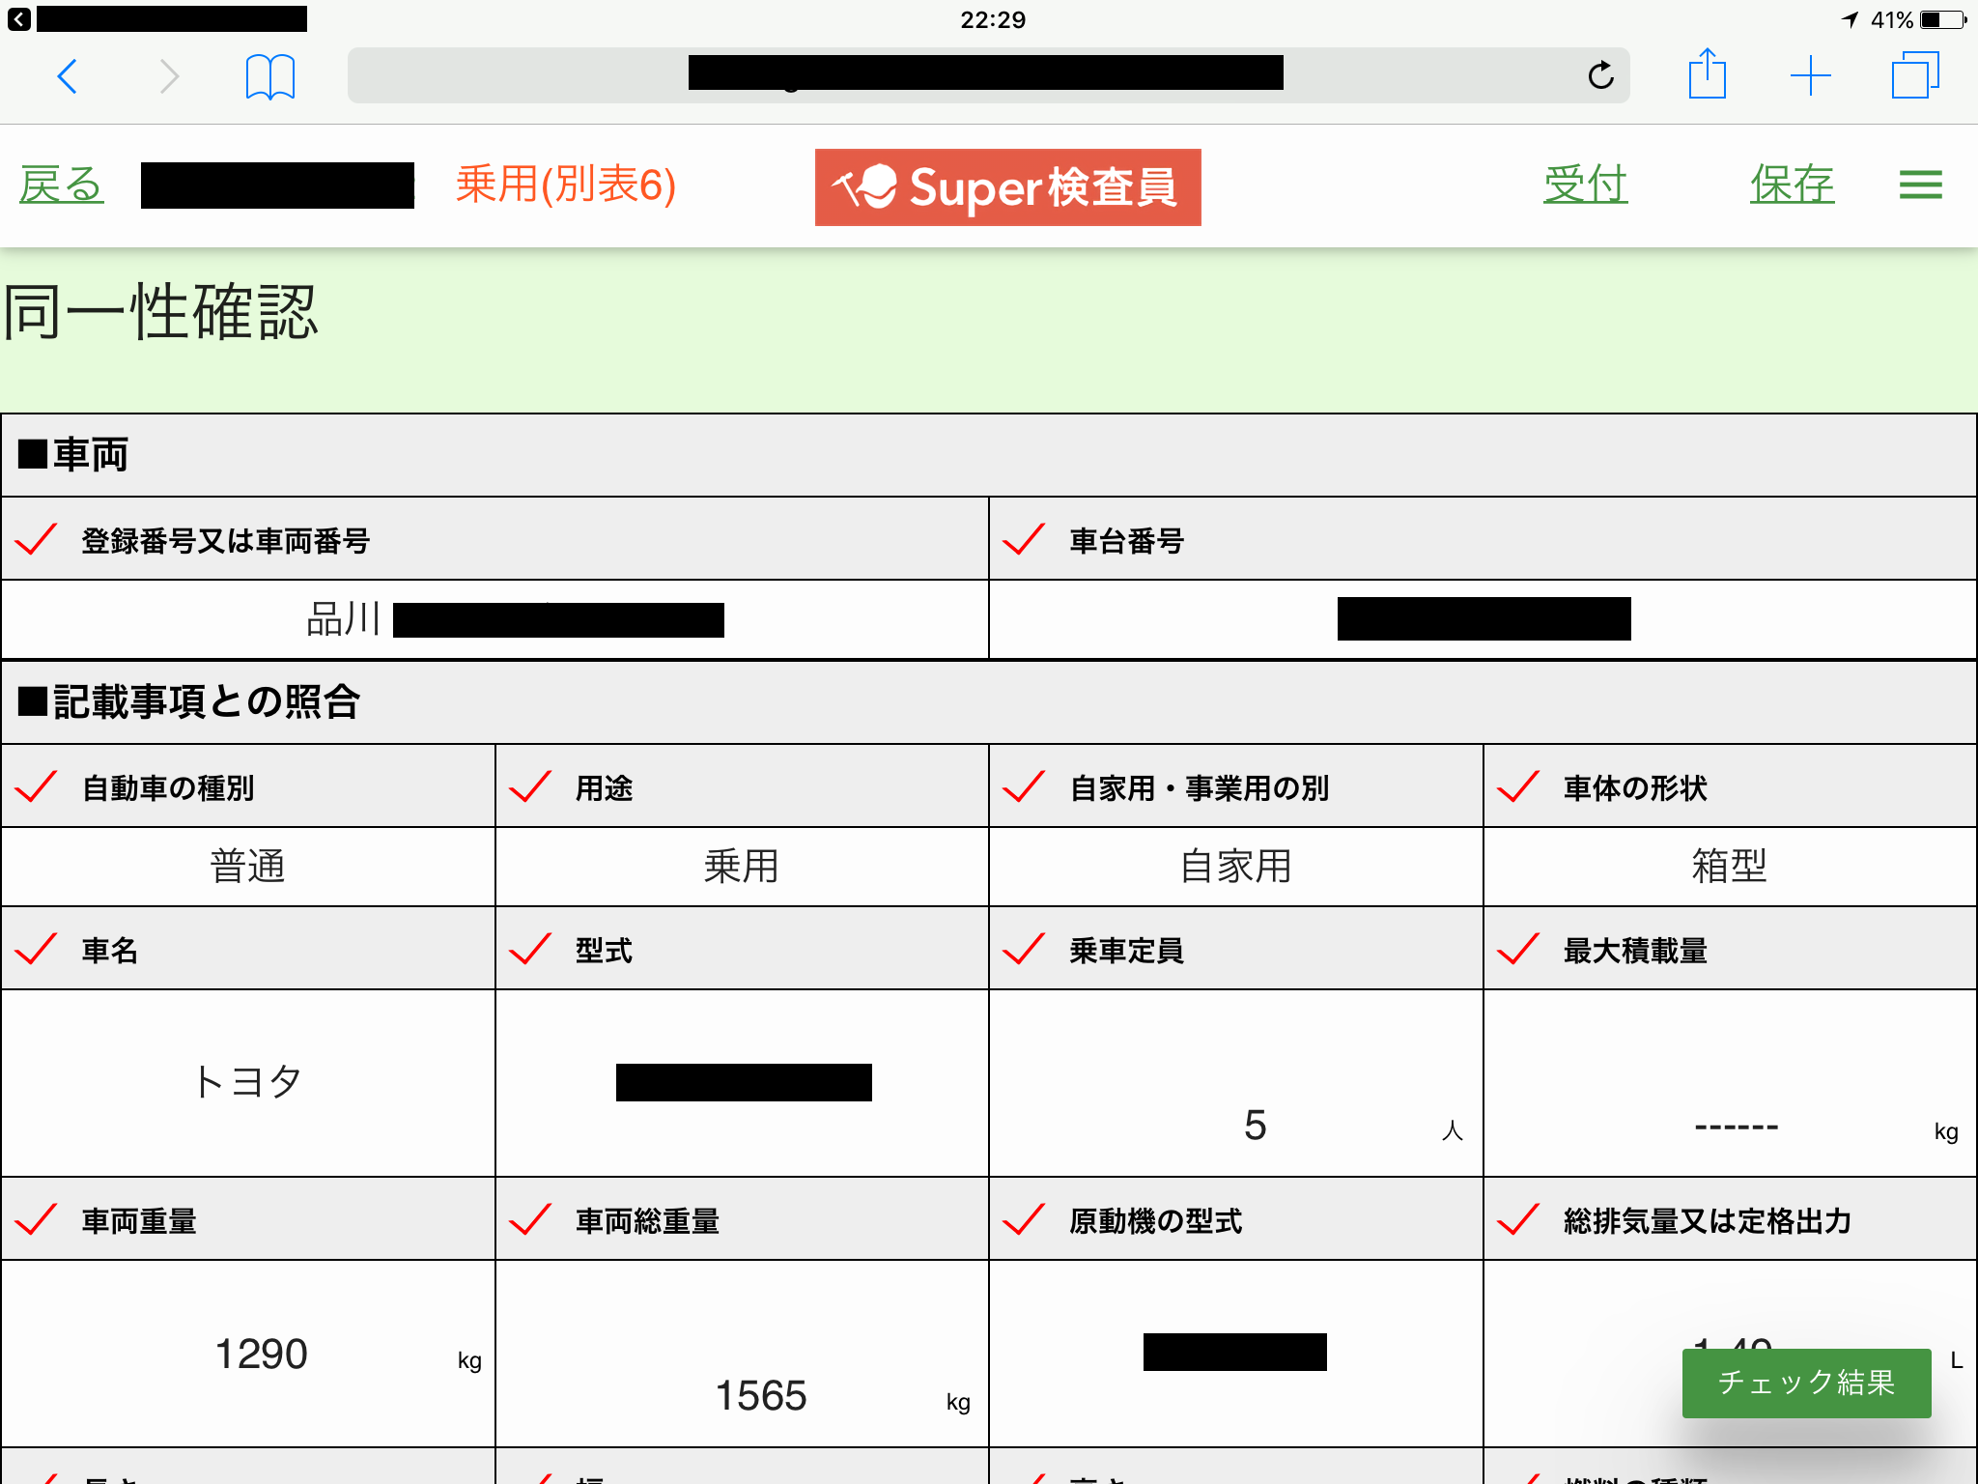
Task: Tap the Safari forward arrow
Action: (x=169, y=76)
